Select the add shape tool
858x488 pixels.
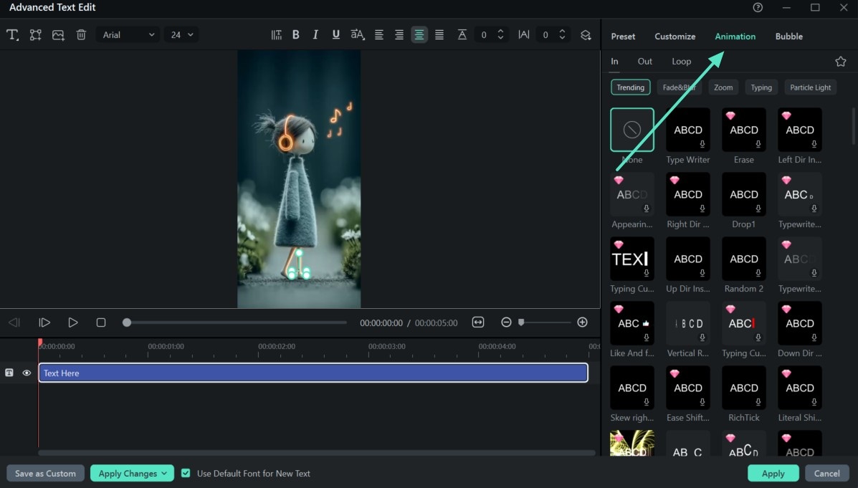36,35
